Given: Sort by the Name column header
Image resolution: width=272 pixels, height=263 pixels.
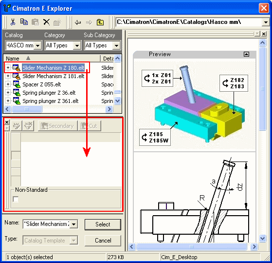Looking at the screenshot, I should tap(52, 59).
